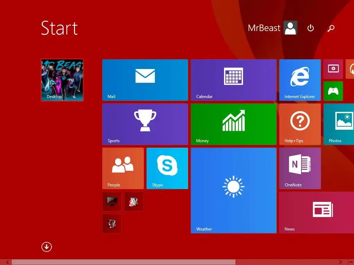Click the MrBeast account picture

coord(290,28)
